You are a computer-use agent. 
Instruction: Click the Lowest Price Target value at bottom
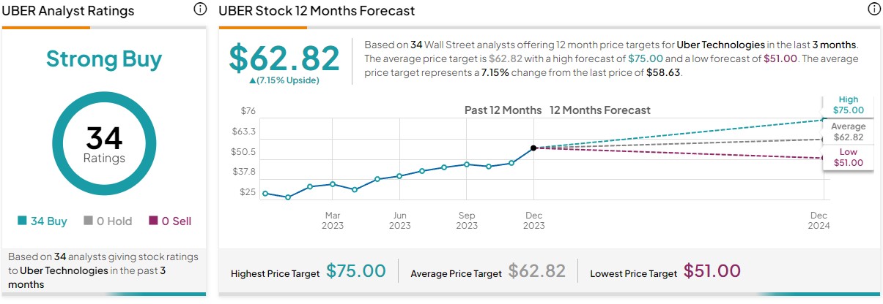pyautogui.click(x=712, y=271)
